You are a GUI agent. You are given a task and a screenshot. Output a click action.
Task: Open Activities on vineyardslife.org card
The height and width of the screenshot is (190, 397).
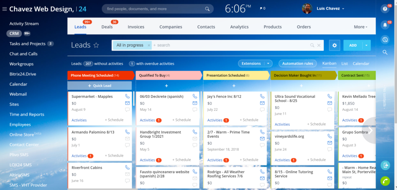coord(282,160)
